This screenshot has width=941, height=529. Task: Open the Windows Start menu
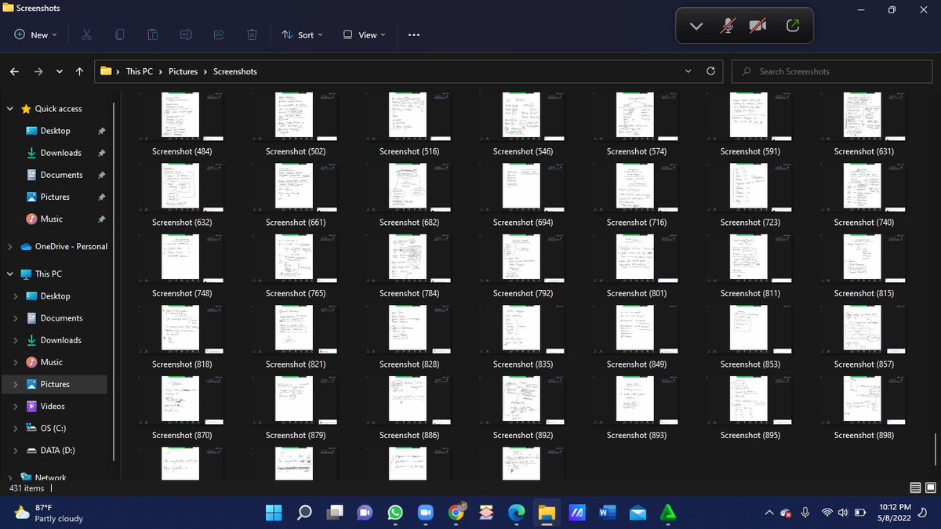(274, 513)
